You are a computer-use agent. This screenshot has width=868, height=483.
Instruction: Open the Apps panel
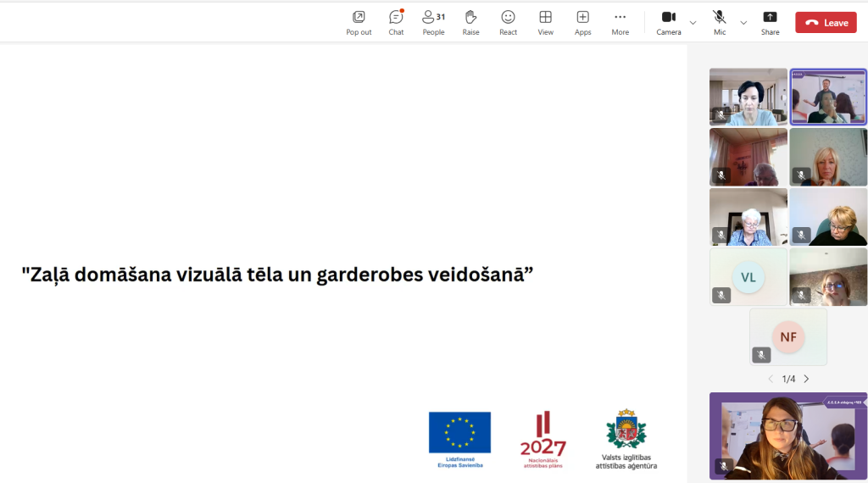[582, 22]
